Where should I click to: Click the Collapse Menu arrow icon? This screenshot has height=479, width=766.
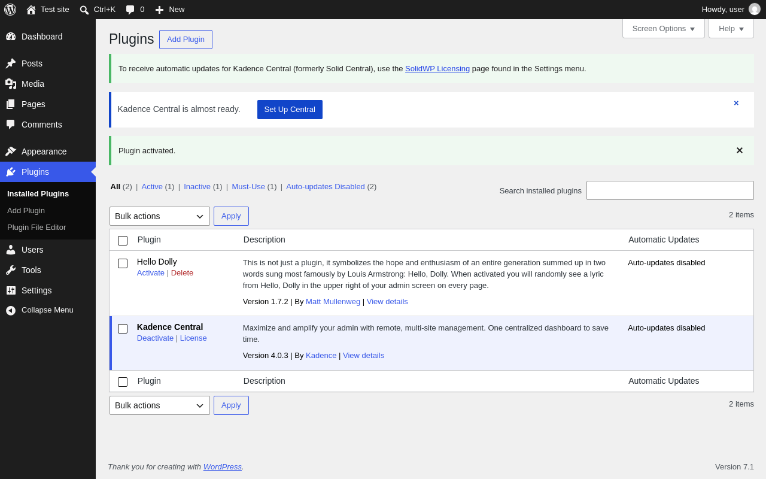point(11,310)
